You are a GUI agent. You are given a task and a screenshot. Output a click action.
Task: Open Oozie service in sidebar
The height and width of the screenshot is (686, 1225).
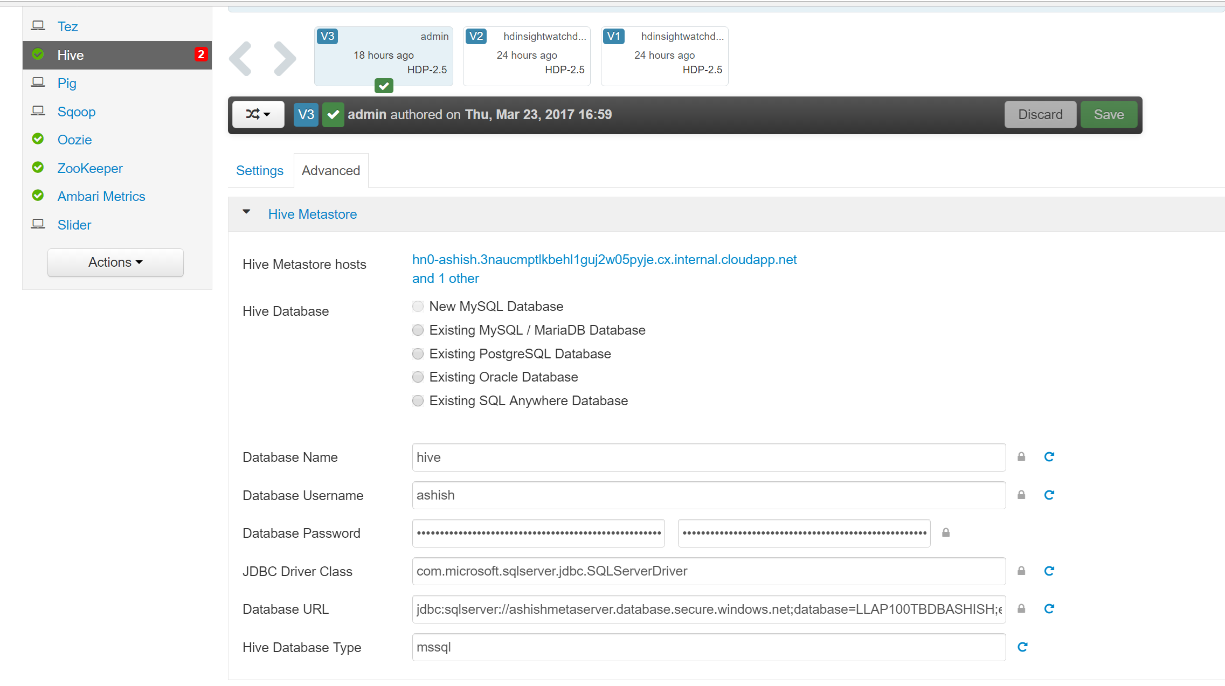click(74, 140)
